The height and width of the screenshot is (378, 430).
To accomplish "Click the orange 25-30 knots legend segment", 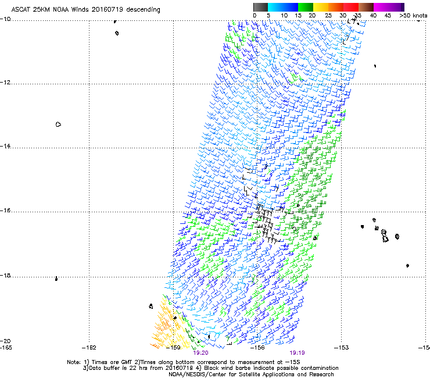I will [336, 7].
